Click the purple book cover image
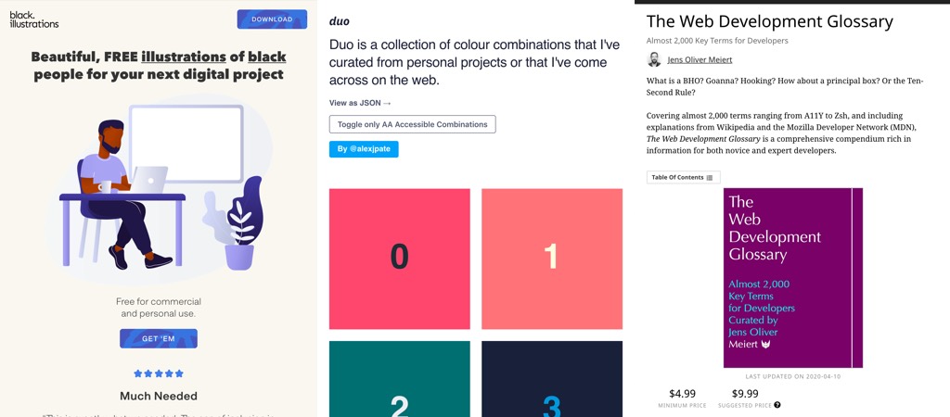The width and height of the screenshot is (950, 417). click(x=792, y=278)
